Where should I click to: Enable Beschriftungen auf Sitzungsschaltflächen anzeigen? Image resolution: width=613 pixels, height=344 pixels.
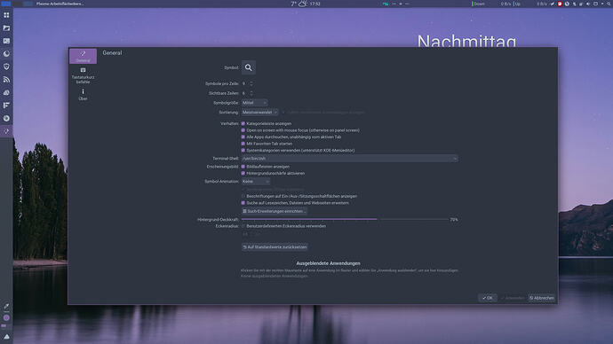click(243, 196)
